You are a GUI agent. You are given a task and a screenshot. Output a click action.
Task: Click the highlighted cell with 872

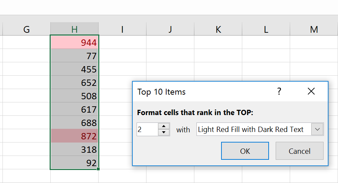click(x=74, y=136)
